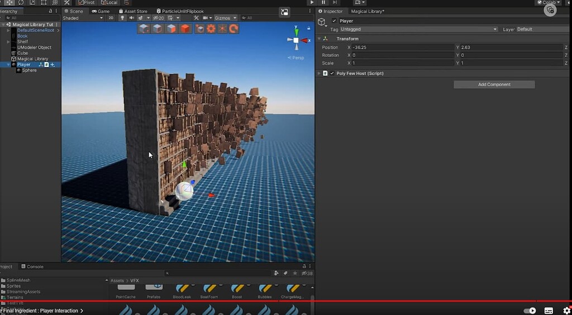
Task: Click the orange gear icon in scene overlay
Action: pyautogui.click(x=211, y=29)
